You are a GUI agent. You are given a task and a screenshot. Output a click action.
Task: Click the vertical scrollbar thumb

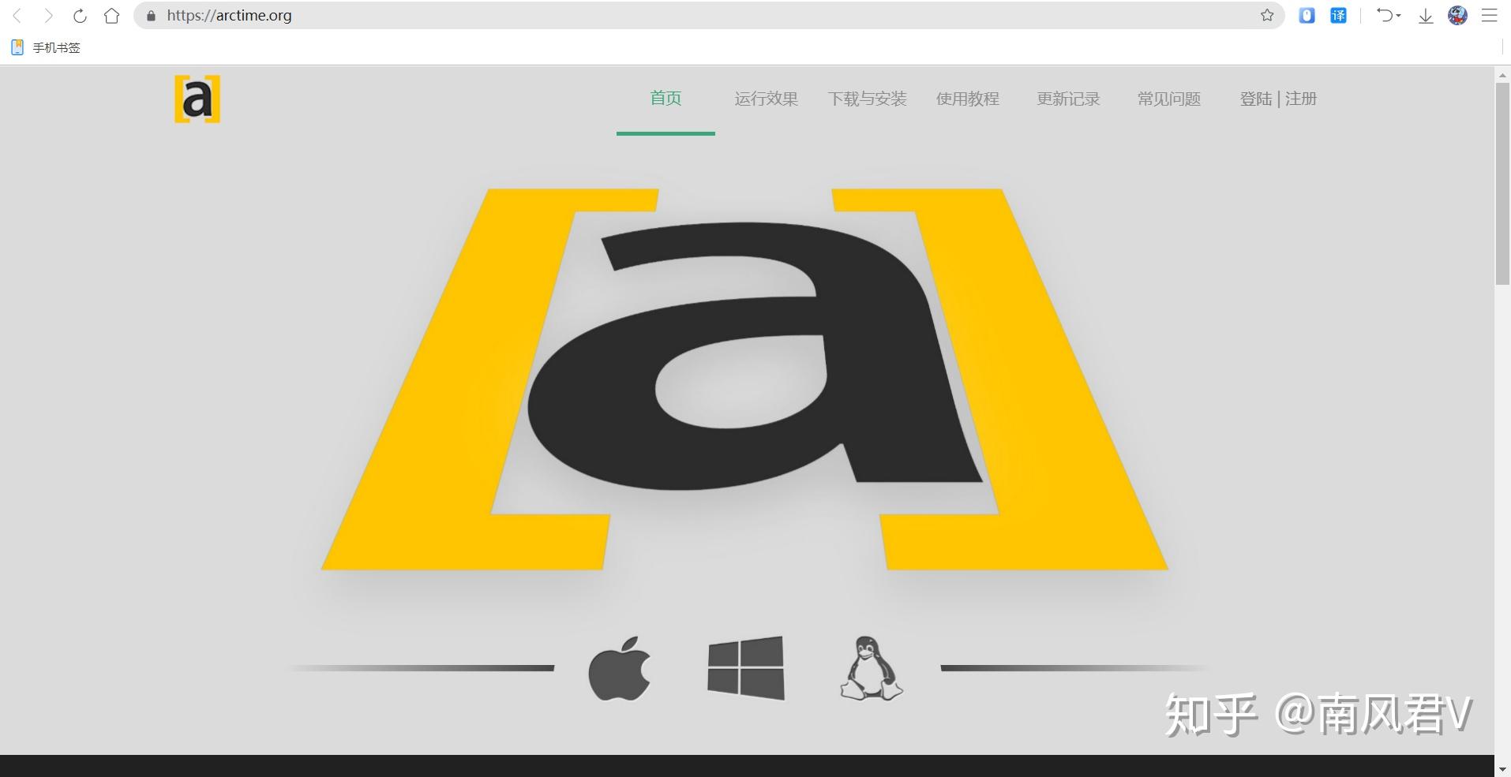point(1502,184)
